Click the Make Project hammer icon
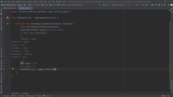The height and width of the screenshot is (97, 173). (100, 5)
